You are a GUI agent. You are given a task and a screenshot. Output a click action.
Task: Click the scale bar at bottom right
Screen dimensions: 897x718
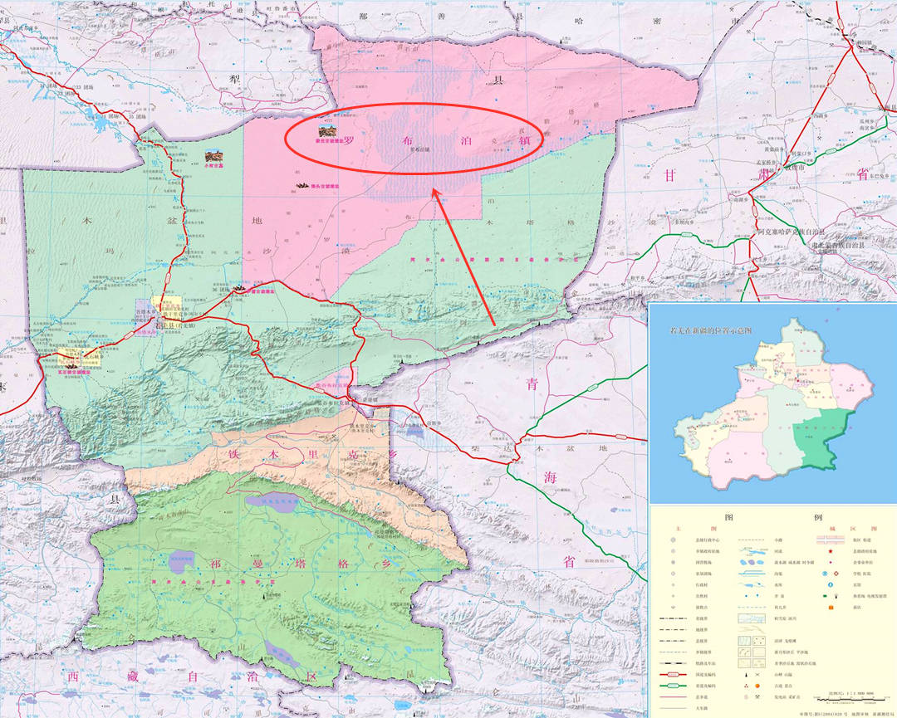(x=852, y=699)
